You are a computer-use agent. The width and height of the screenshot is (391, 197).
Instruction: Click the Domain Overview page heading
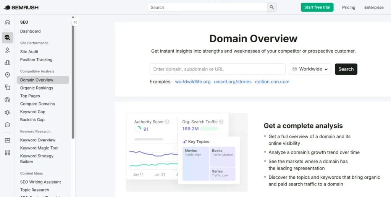(254, 38)
